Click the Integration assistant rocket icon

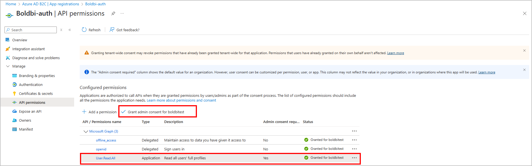(8, 49)
